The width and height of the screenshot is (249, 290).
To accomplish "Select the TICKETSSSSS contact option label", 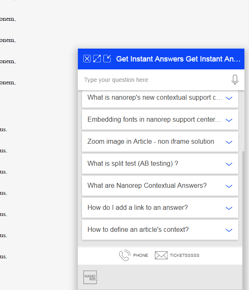I will pos(184,256).
